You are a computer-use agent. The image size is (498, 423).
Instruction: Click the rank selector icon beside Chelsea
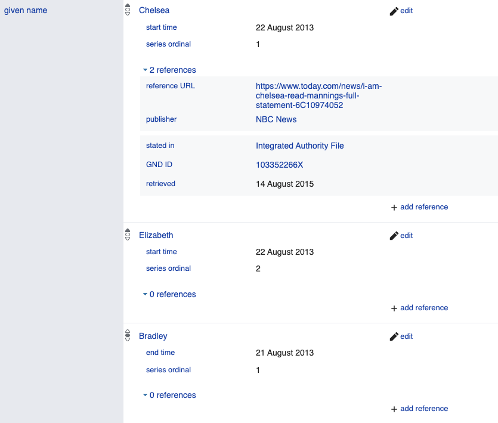coord(128,10)
